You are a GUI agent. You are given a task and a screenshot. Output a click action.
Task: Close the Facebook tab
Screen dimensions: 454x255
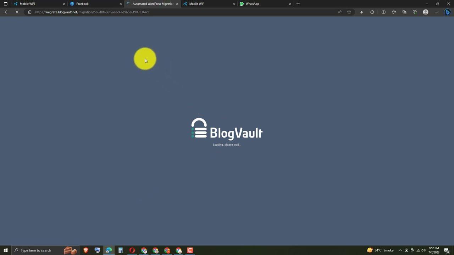click(121, 4)
